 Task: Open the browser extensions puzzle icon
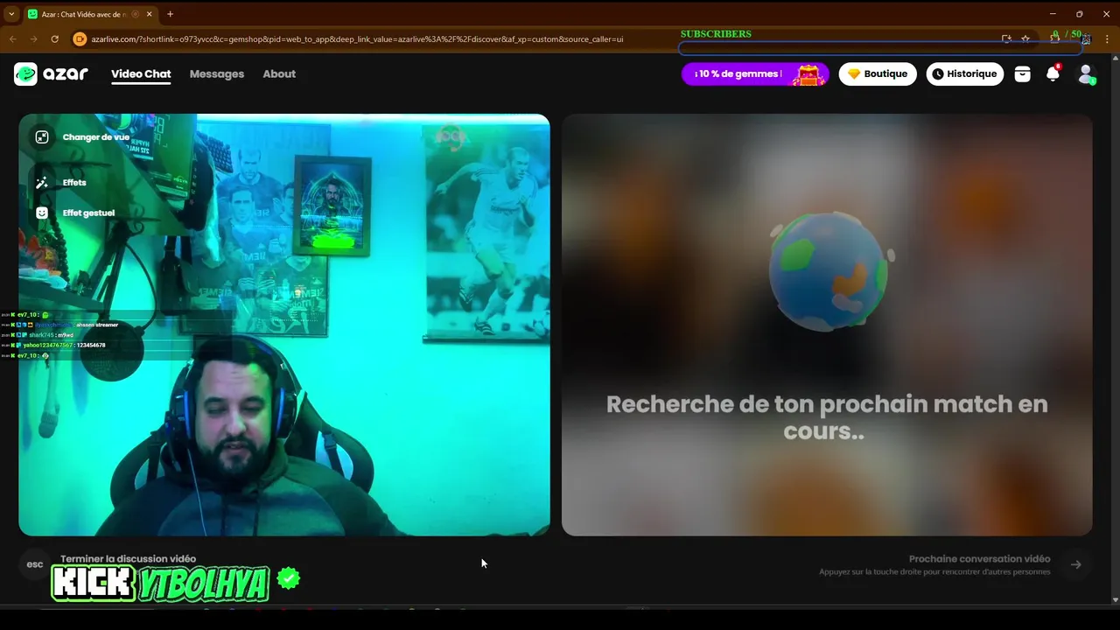pos(1055,38)
